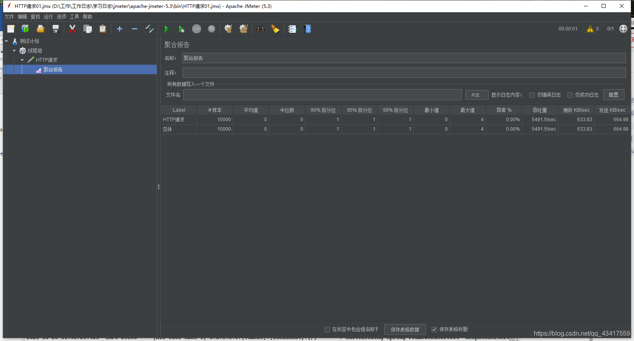Screen dimensions: 634x341
Task: Toggle 在标签中包含组名称 checkbox
Action: (x=327, y=330)
